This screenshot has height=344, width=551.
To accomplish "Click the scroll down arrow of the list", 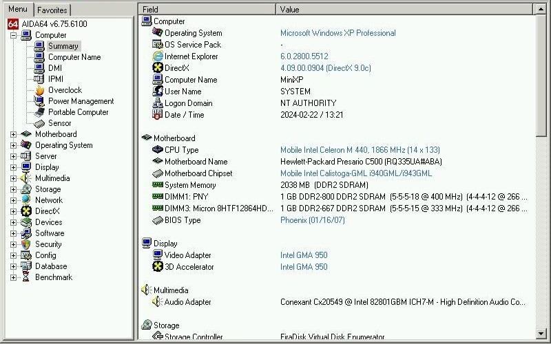I will click(541, 334).
